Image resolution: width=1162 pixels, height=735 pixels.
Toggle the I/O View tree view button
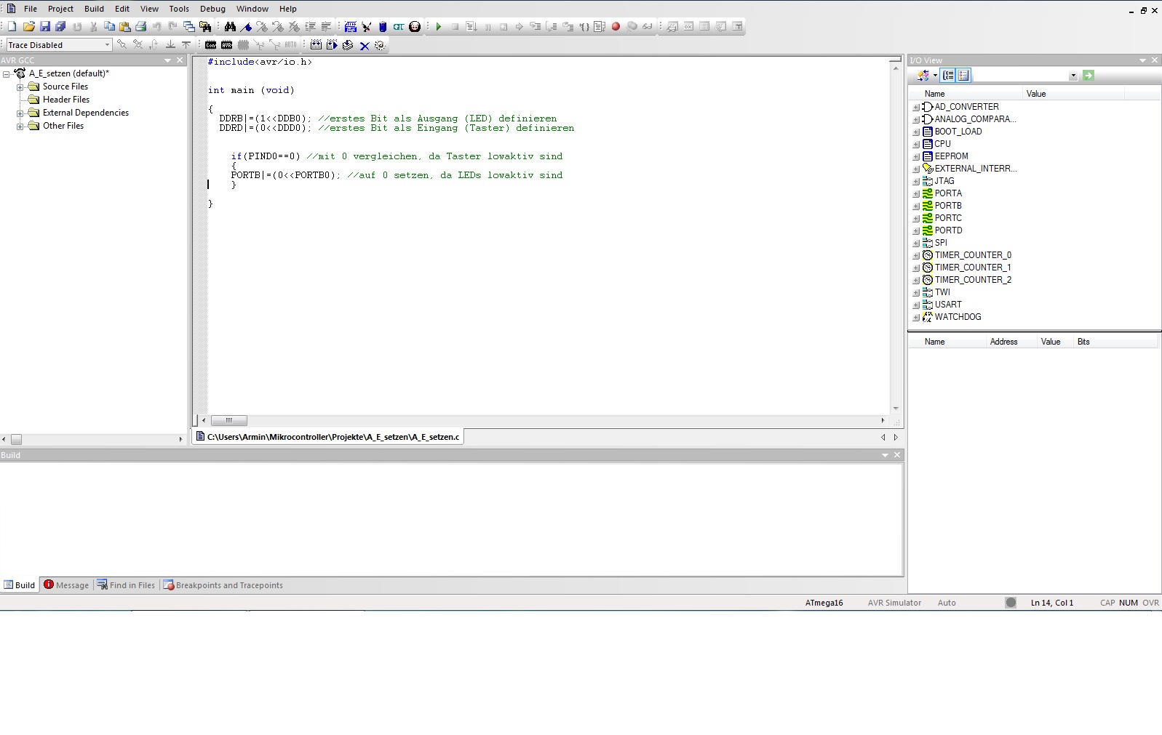click(948, 76)
